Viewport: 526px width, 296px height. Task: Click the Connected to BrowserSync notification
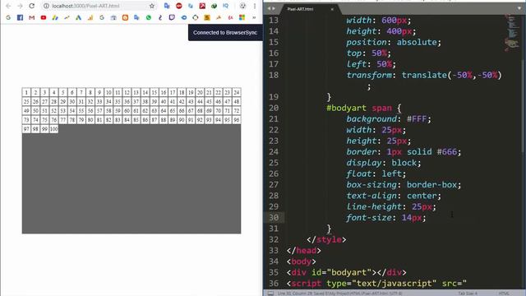click(225, 33)
